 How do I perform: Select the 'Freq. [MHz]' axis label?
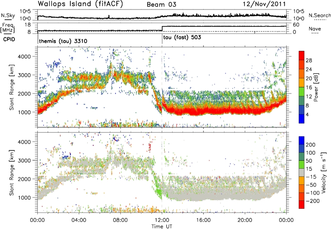[x=8, y=28]
